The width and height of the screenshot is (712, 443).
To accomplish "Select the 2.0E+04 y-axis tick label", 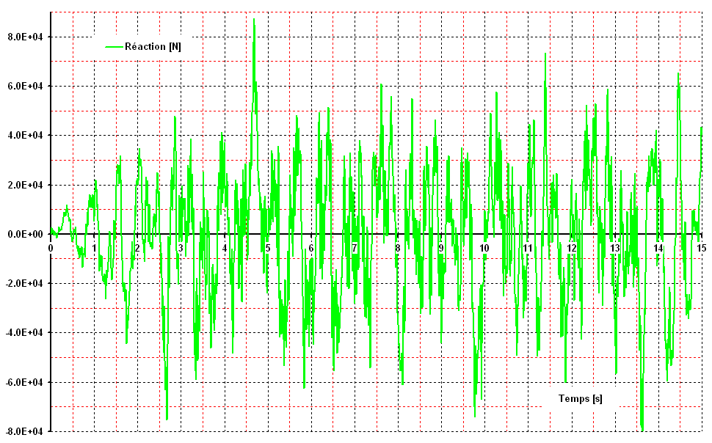I will pyautogui.click(x=25, y=185).
